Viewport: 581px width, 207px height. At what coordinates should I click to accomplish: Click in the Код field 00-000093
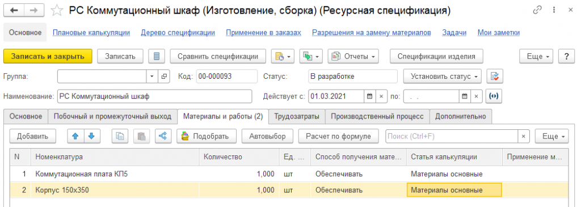click(226, 77)
